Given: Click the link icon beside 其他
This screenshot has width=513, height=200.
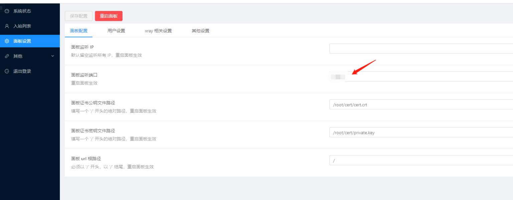Looking at the screenshot, I should tap(7, 56).
